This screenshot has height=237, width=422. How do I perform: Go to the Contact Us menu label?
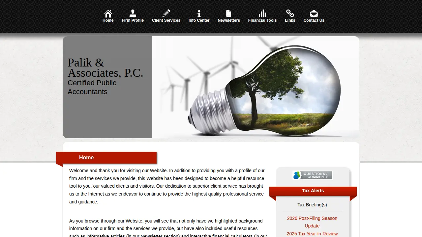point(314,20)
